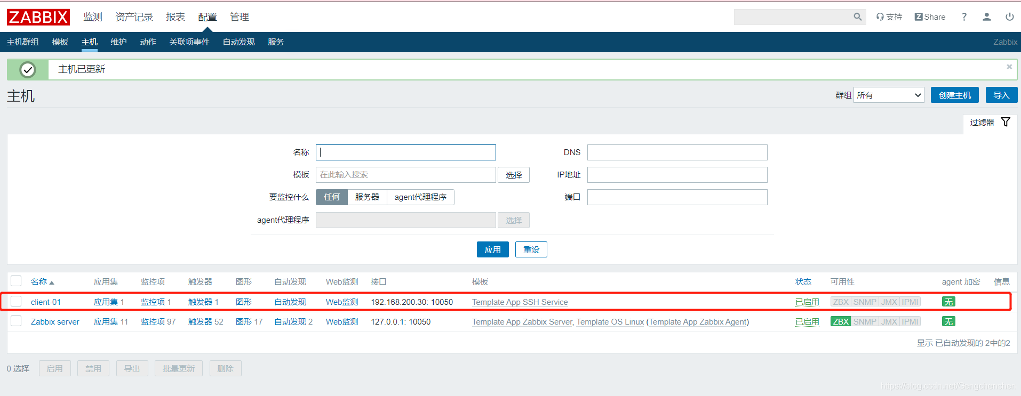Open the 配置 top menu
This screenshot has height=396, width=1021.
(208, 17)
